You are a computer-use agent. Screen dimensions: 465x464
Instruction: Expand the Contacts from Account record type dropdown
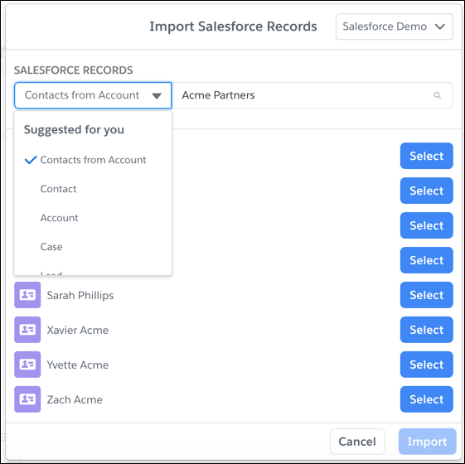(x=93, y=95)
